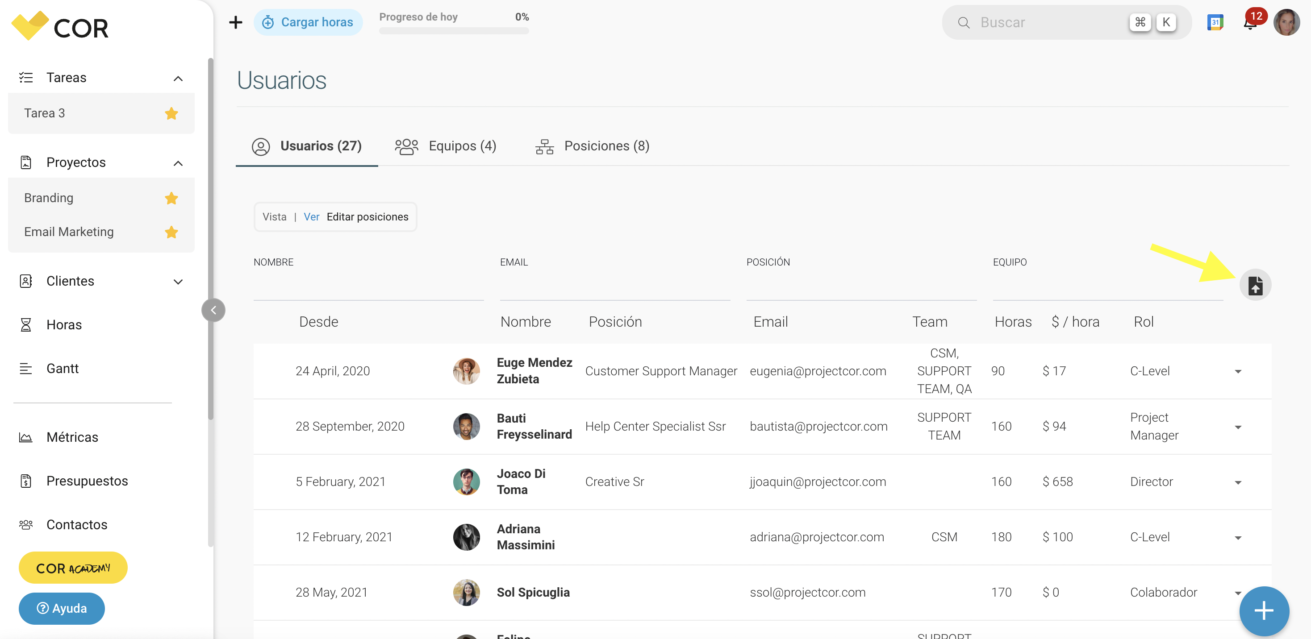Click Euge Mendez Zubieta's avatar
Image resolution: width=1311 pixels, height=639 pixels.
[466, 371]
